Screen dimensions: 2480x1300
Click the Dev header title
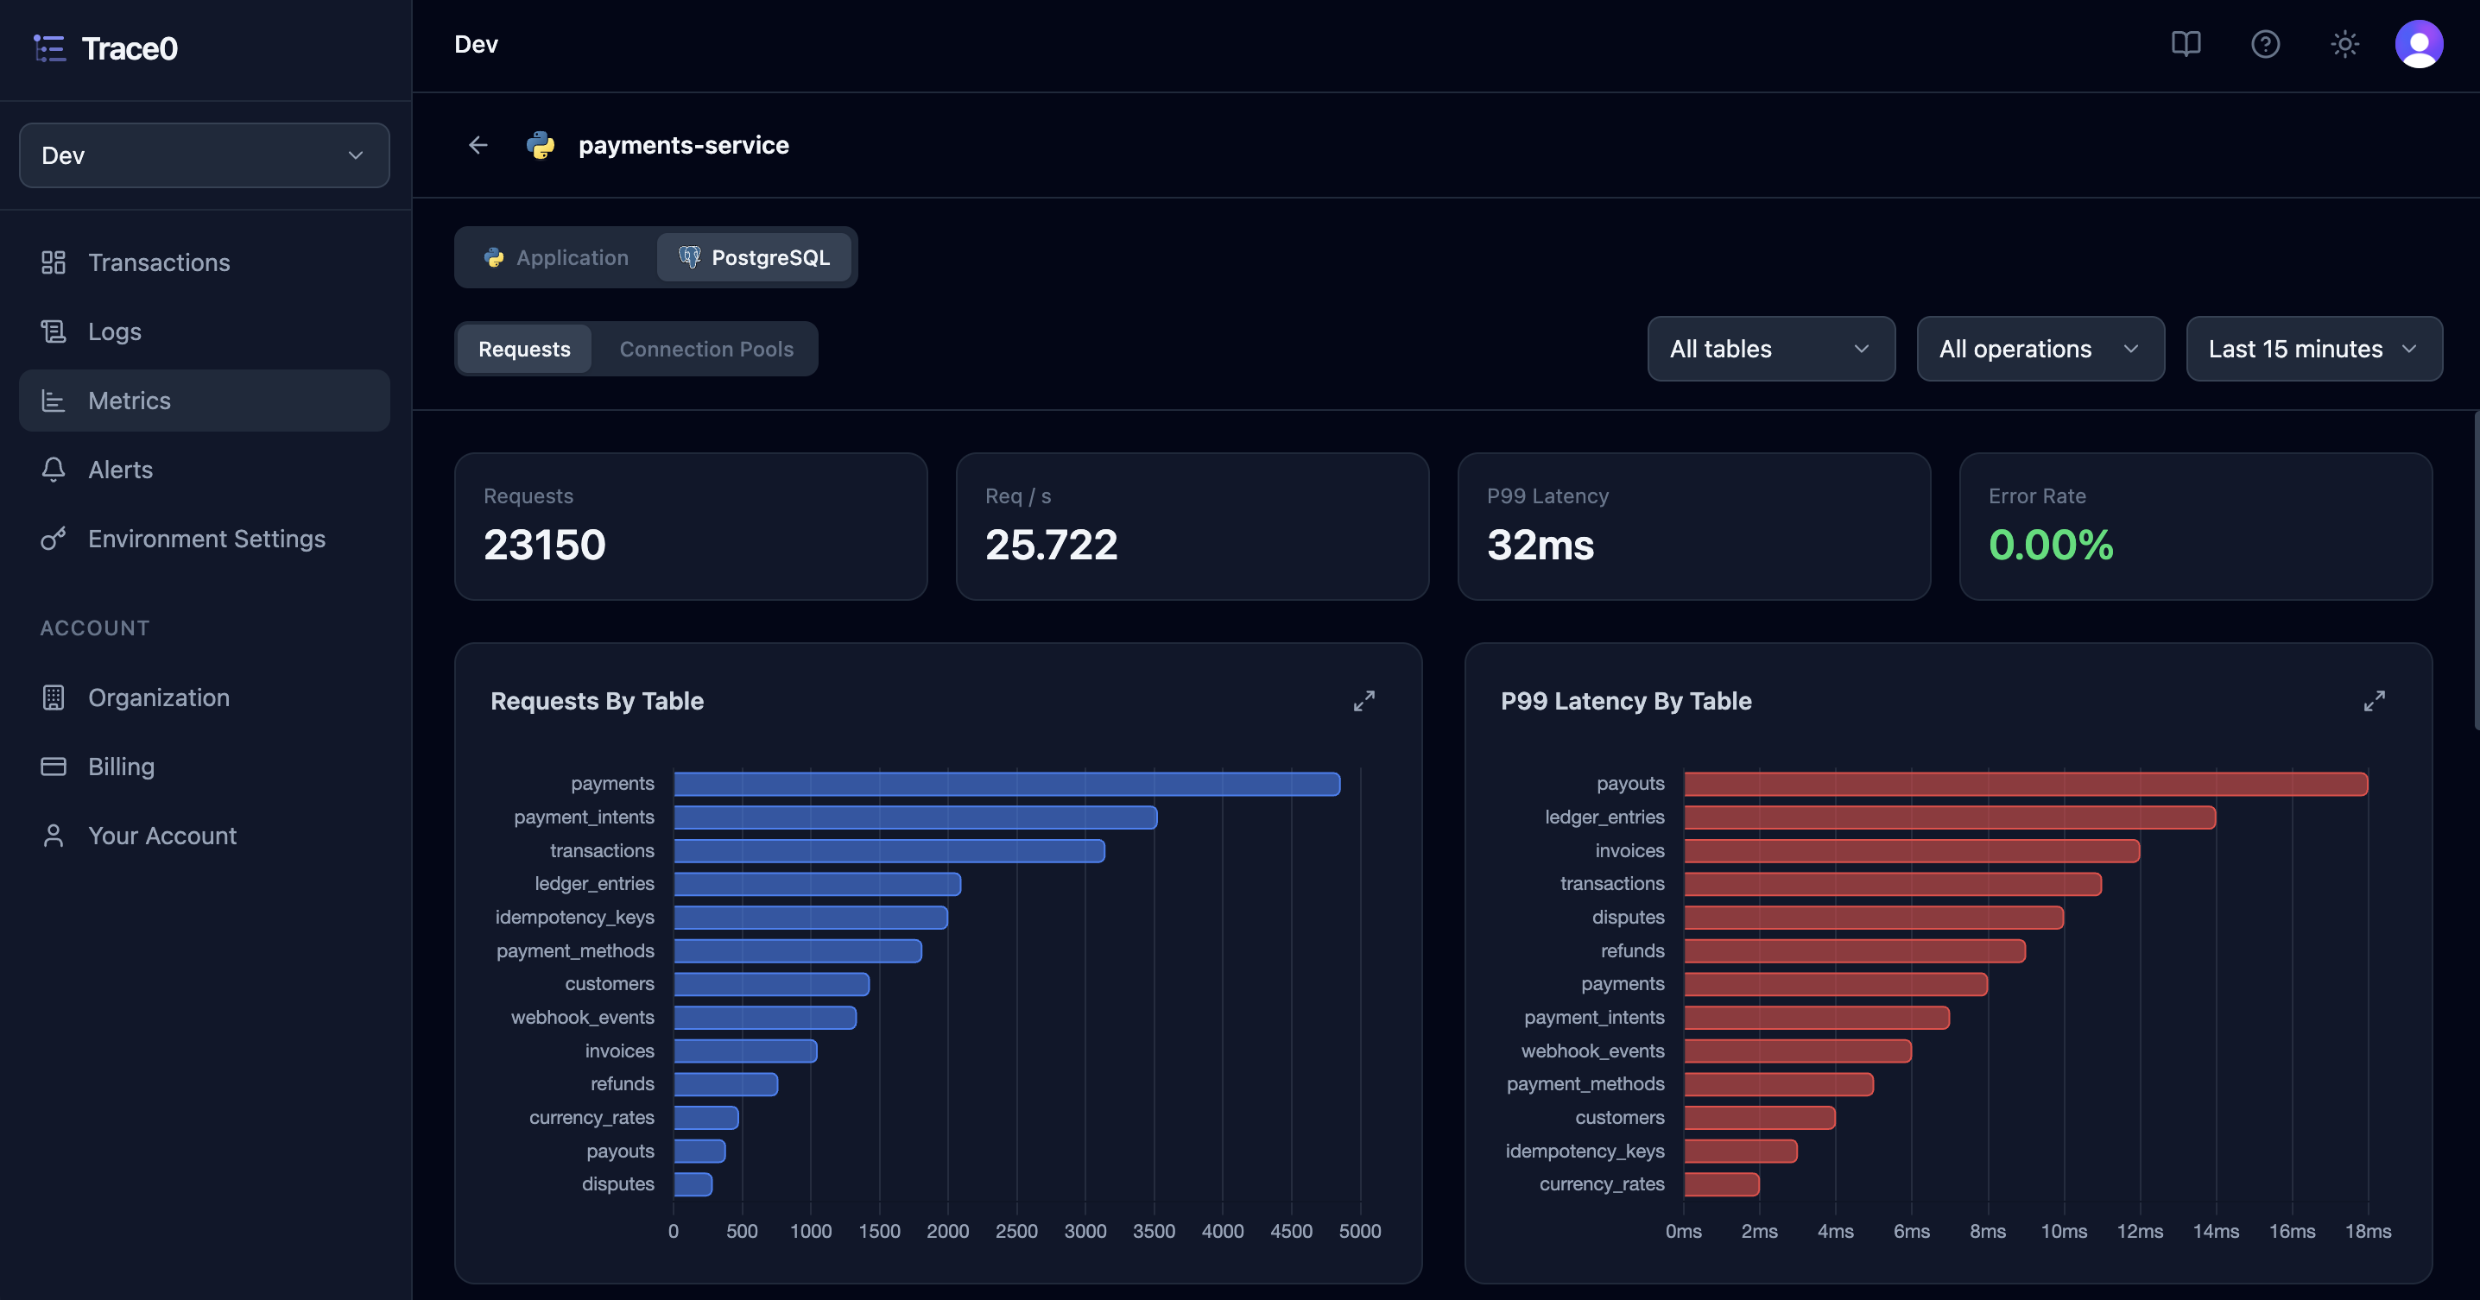click(x=476, y=44)
